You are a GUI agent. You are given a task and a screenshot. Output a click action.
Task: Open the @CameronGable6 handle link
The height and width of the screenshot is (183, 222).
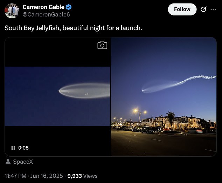click(46, 14)
